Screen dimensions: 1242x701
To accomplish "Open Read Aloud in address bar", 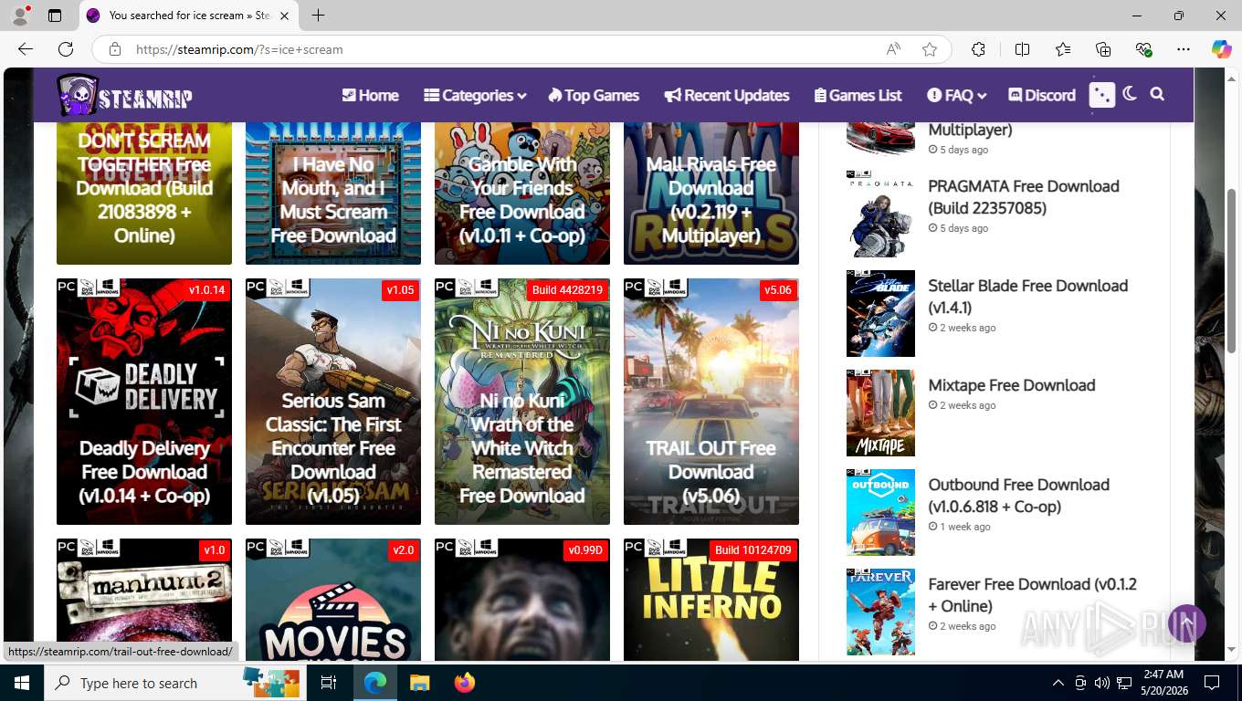I will (894, 49).
